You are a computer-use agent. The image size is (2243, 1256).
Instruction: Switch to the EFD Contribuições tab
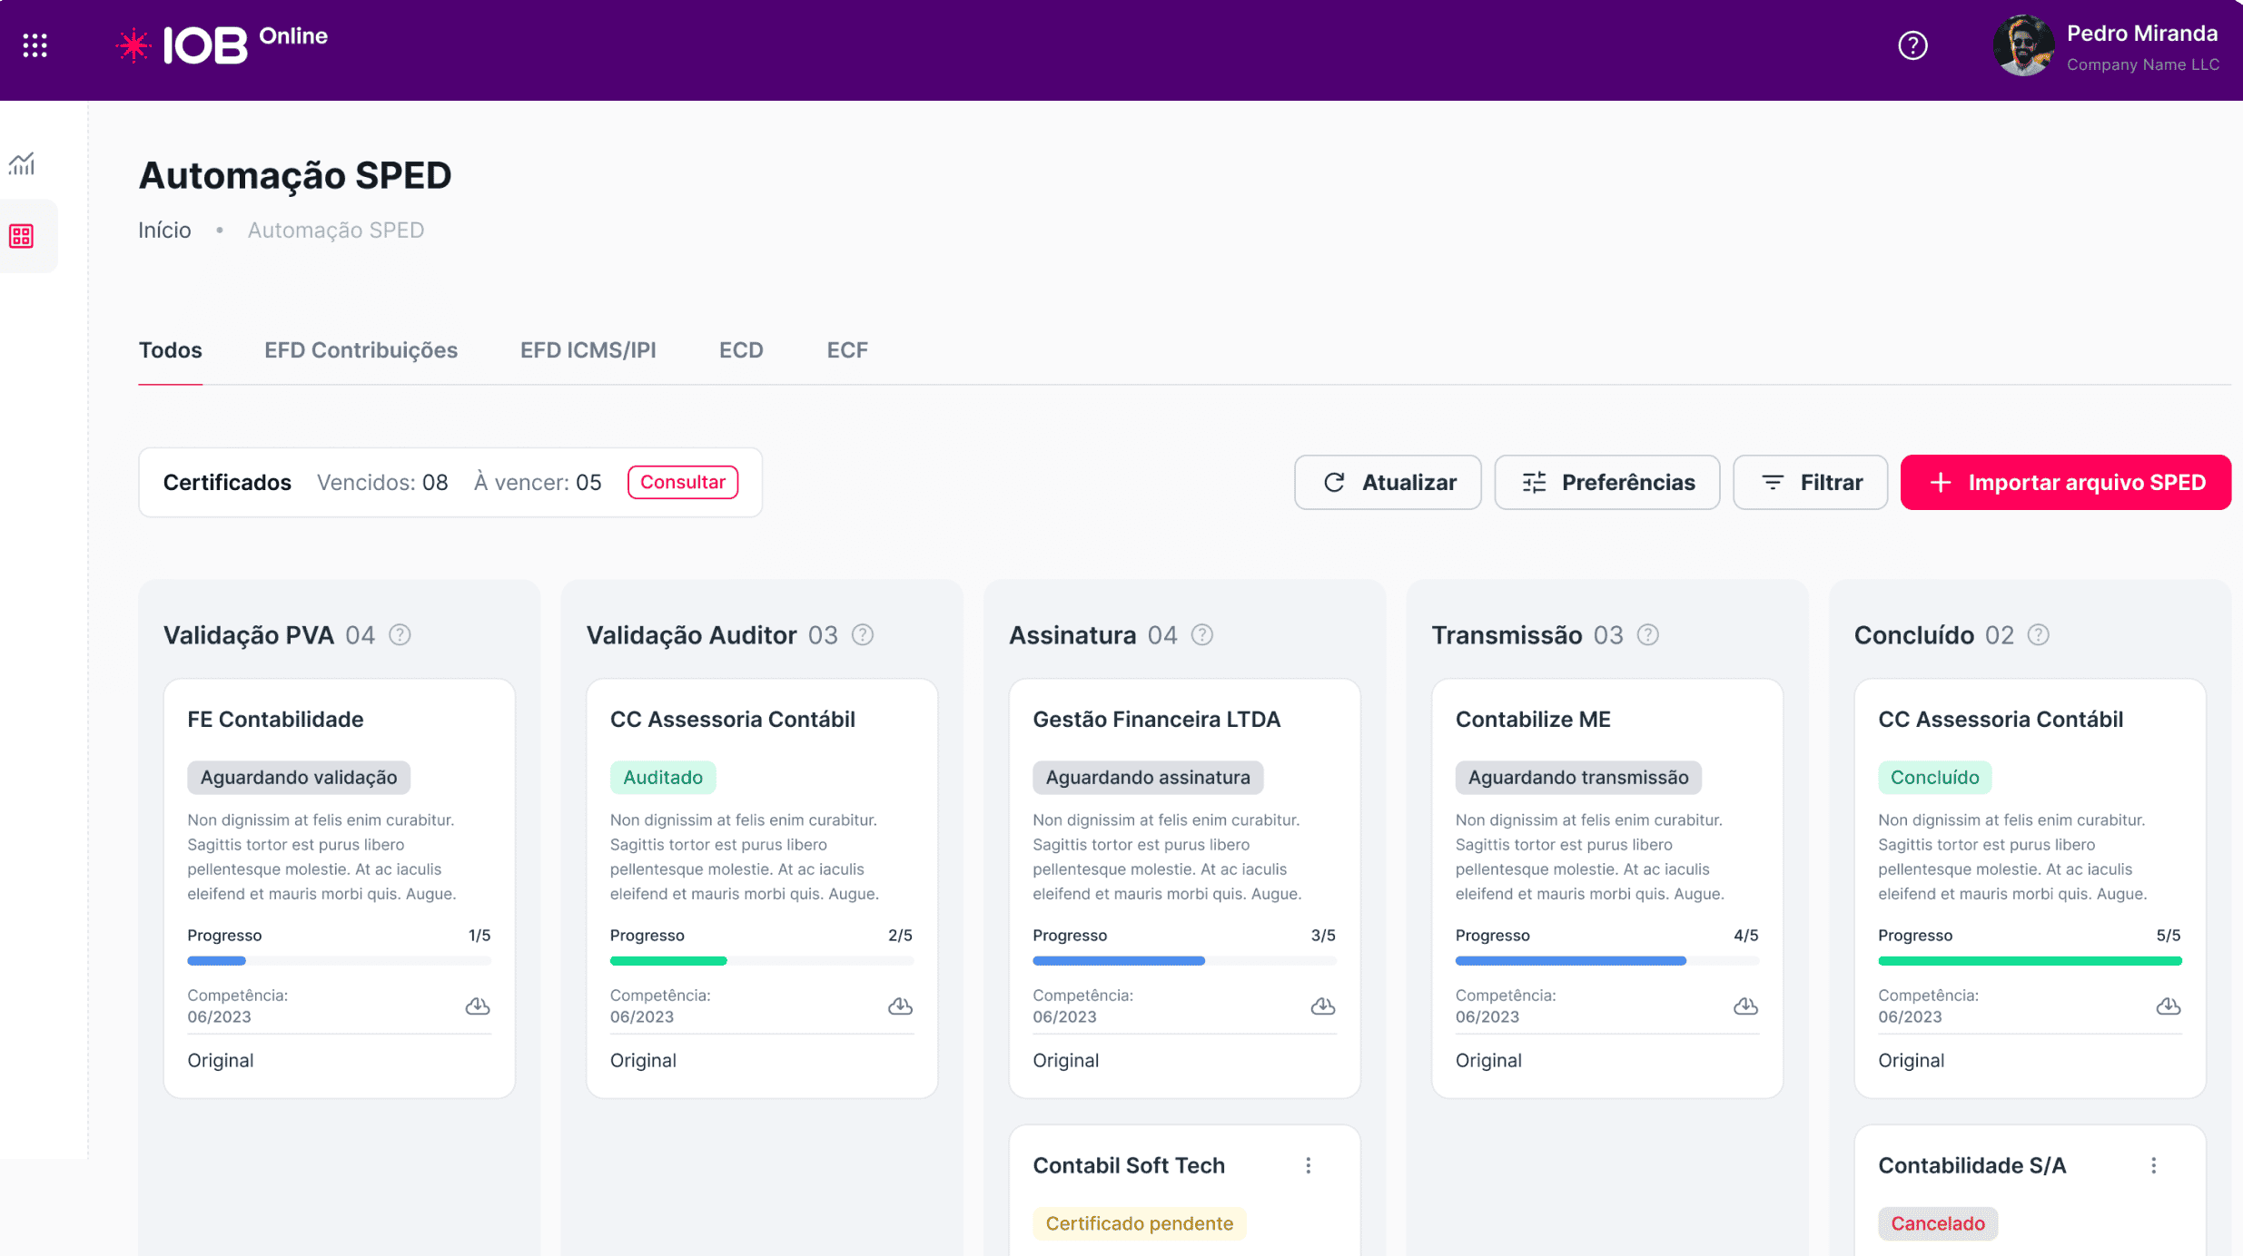click(361, 350)
